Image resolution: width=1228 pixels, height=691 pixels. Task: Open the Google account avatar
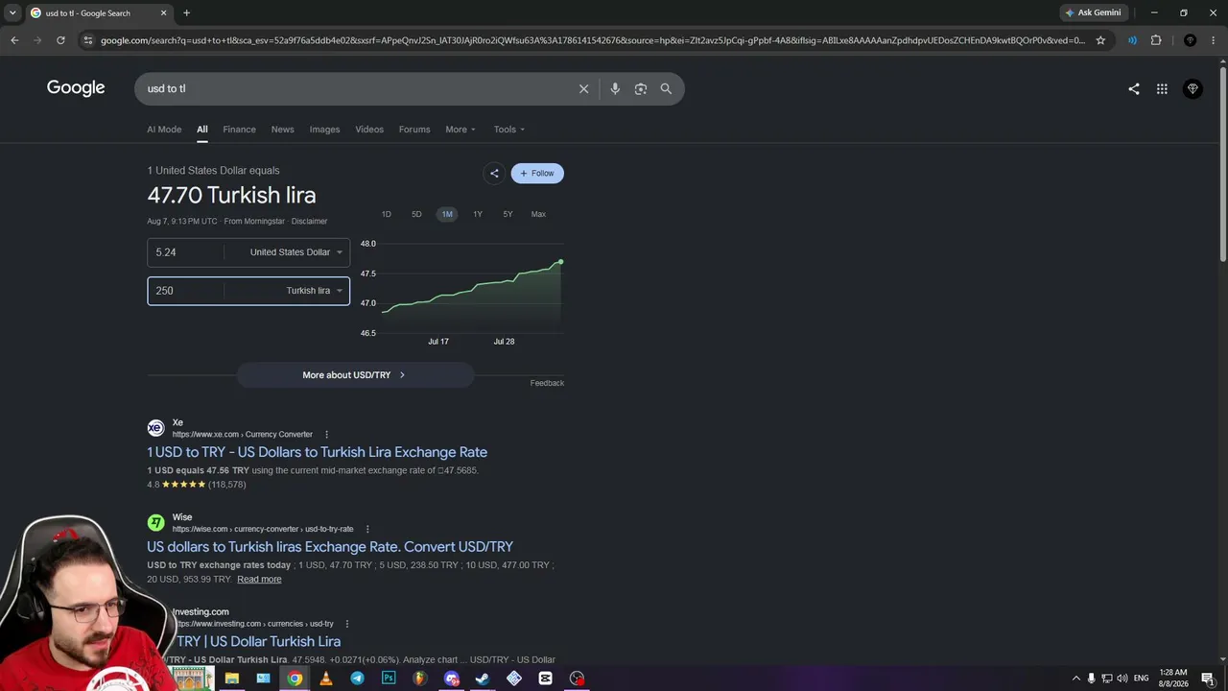click(1193, 88)
